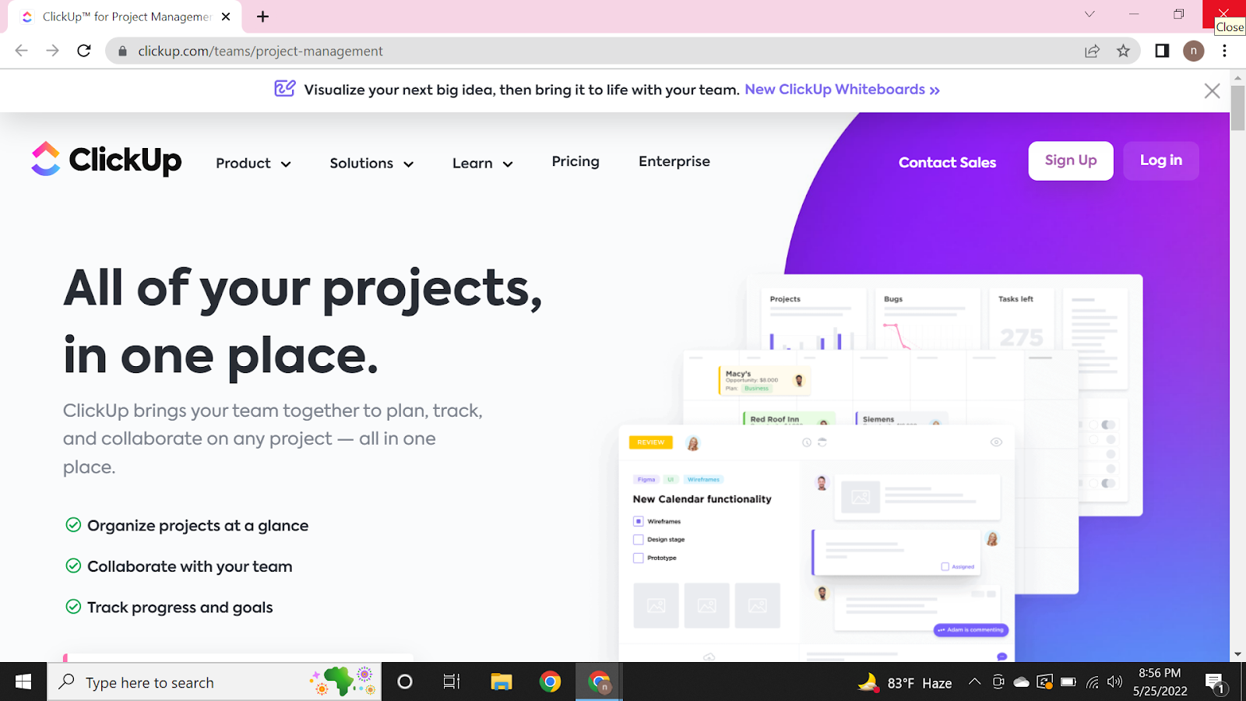The width and height of the screenshot is (1246, 701).
Task: Click the Log in button
Action: pyautogui.click(x=1161, y=160)
